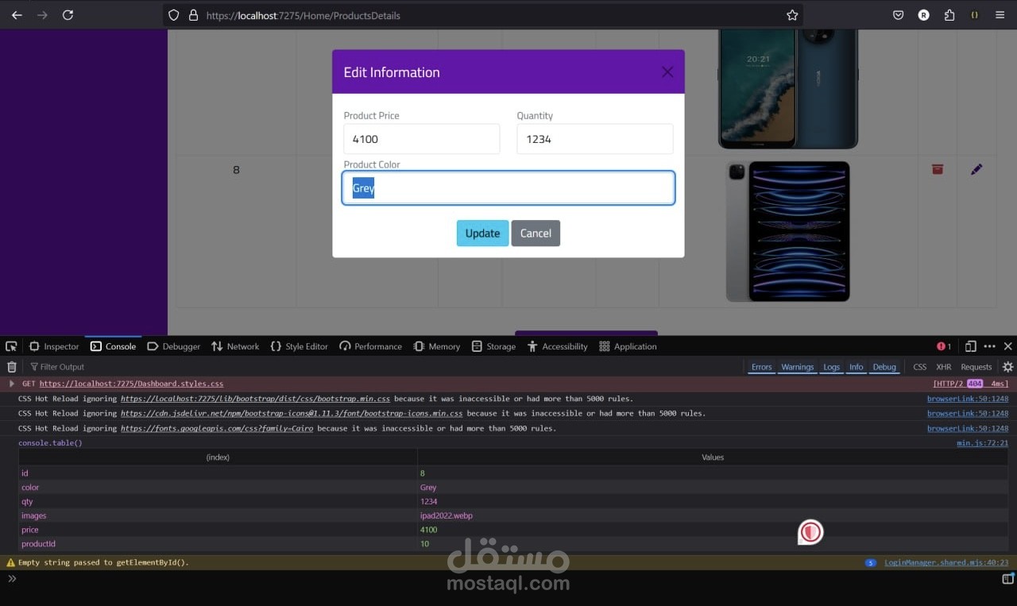This screenshot has height=606, width=1017.
Task: Open the Style Editor tab
Action: click(299, 346)
